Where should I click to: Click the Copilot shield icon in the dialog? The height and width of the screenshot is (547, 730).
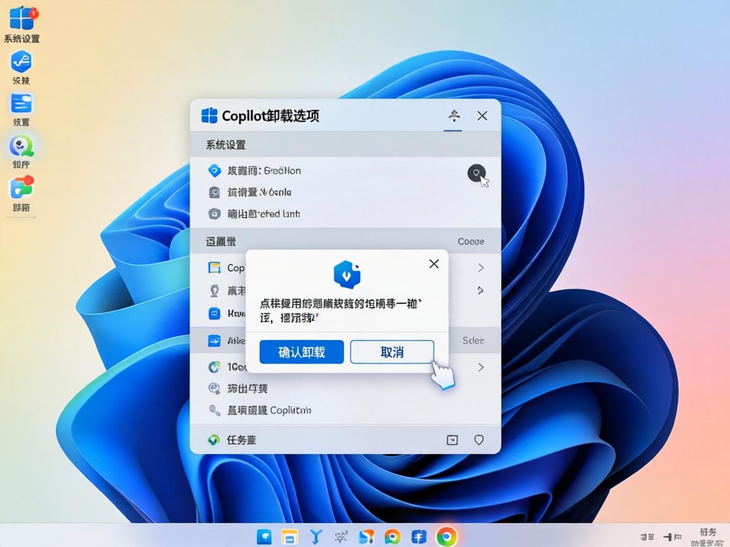tap(347, 275)
